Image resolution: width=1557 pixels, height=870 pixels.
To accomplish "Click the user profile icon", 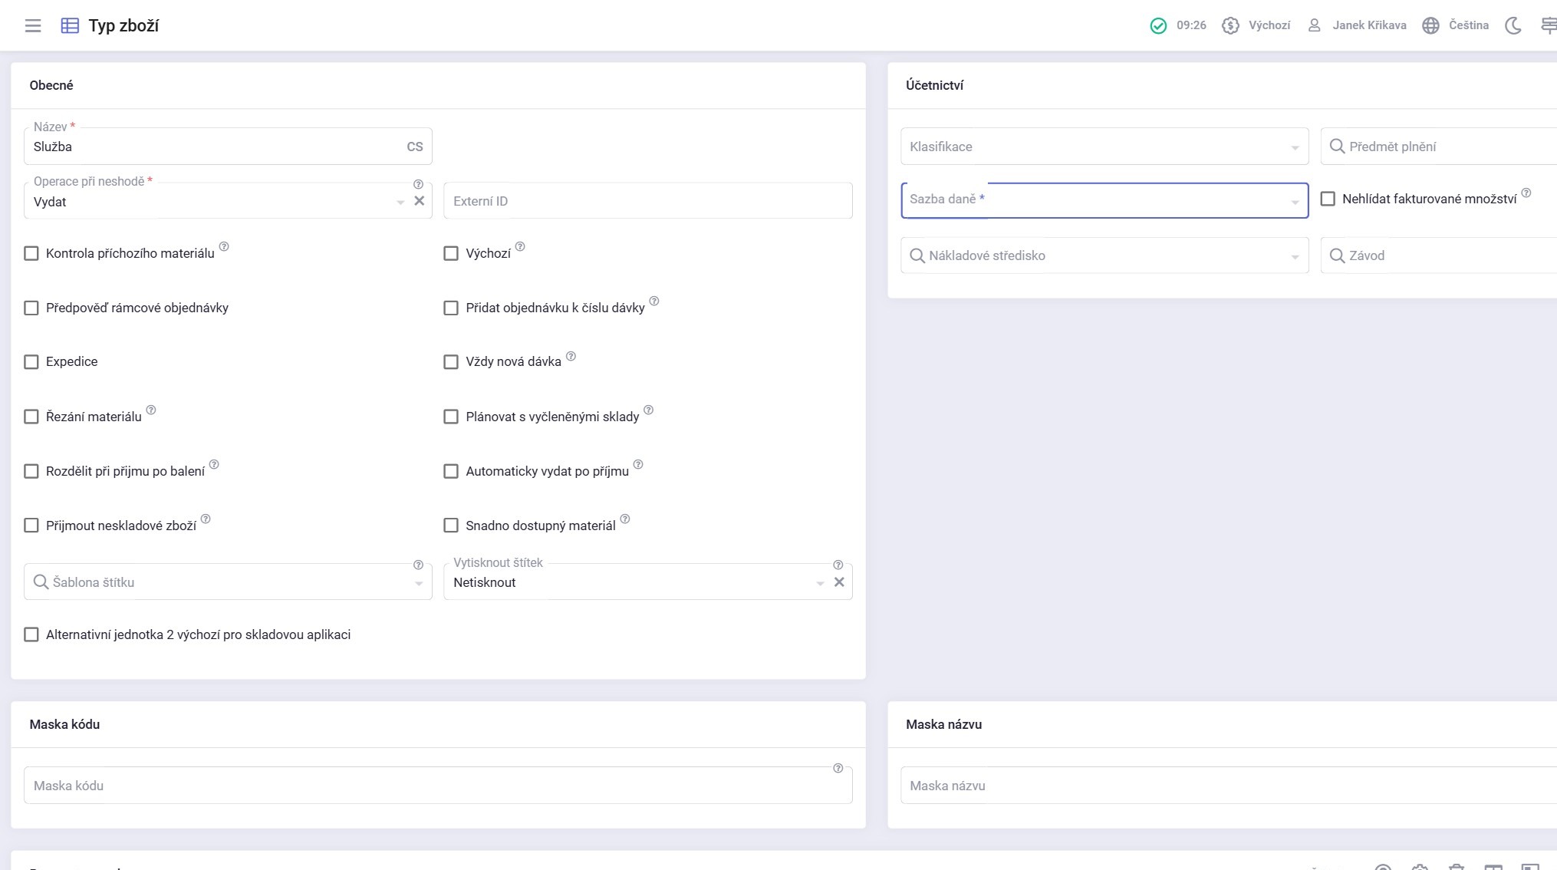I will [x=1314, y=25].
